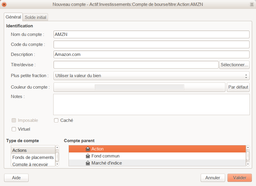Viewport: 256px width, 186px height.
Task: Close the dialog with the red X icon
Action: 4,4
